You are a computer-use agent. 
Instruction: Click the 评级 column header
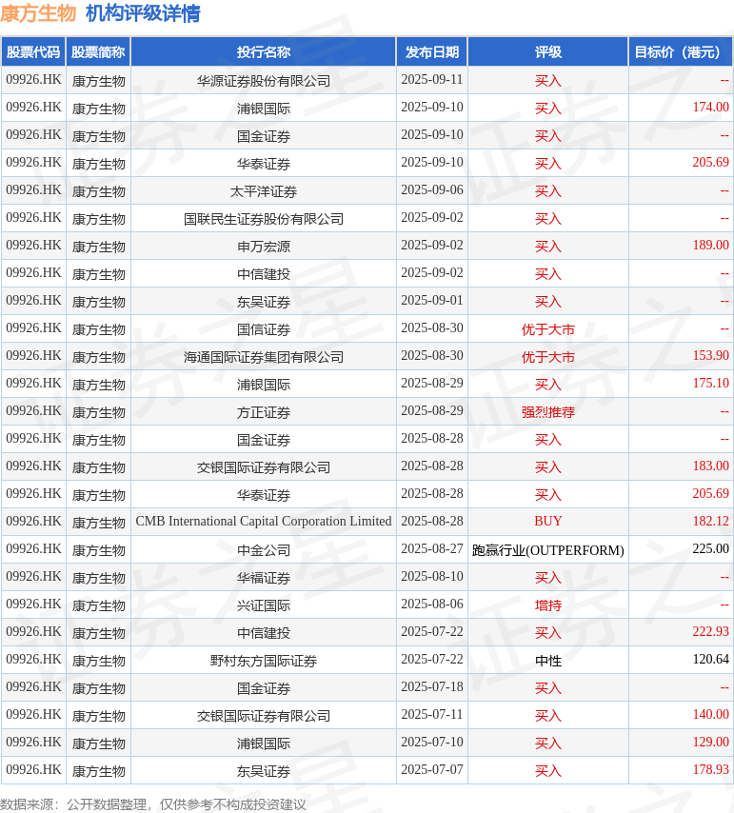click(548, 51)
